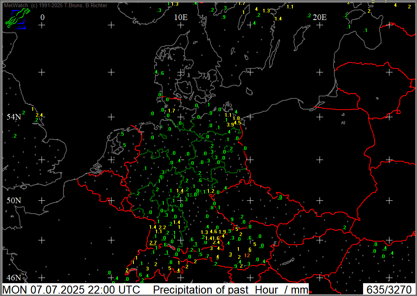Viewport: 417px width, 296px height.
Task: Click the '46N' latitude label
Action: tap(14, 278)
